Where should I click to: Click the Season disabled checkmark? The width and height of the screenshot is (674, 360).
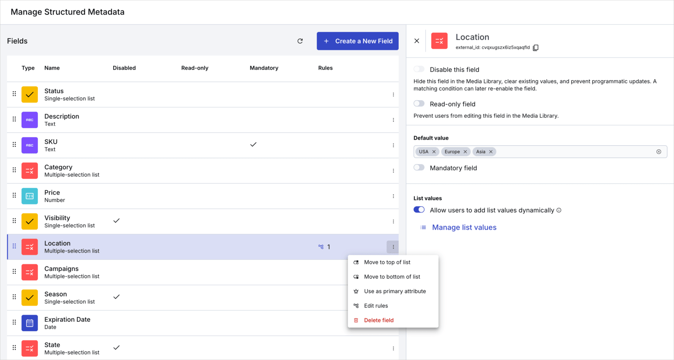[x=116, y=297]
